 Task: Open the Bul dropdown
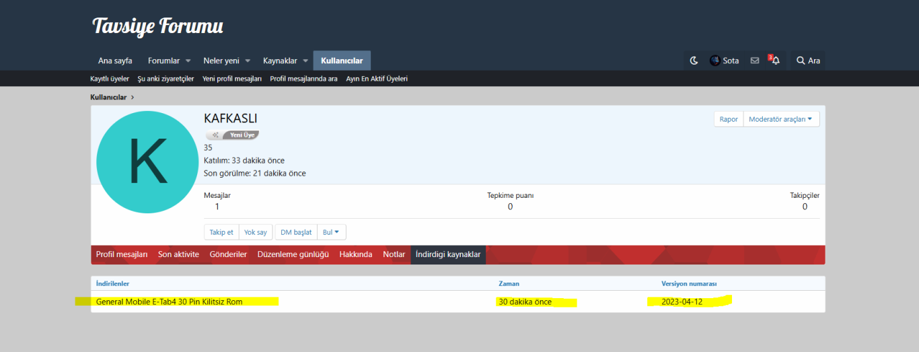tap(332, 232)
